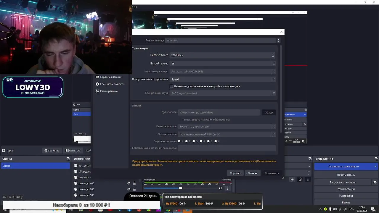Click the Путь записи path field
The height and width of the screenshot is (213, 379).
[x=219, y=112]
